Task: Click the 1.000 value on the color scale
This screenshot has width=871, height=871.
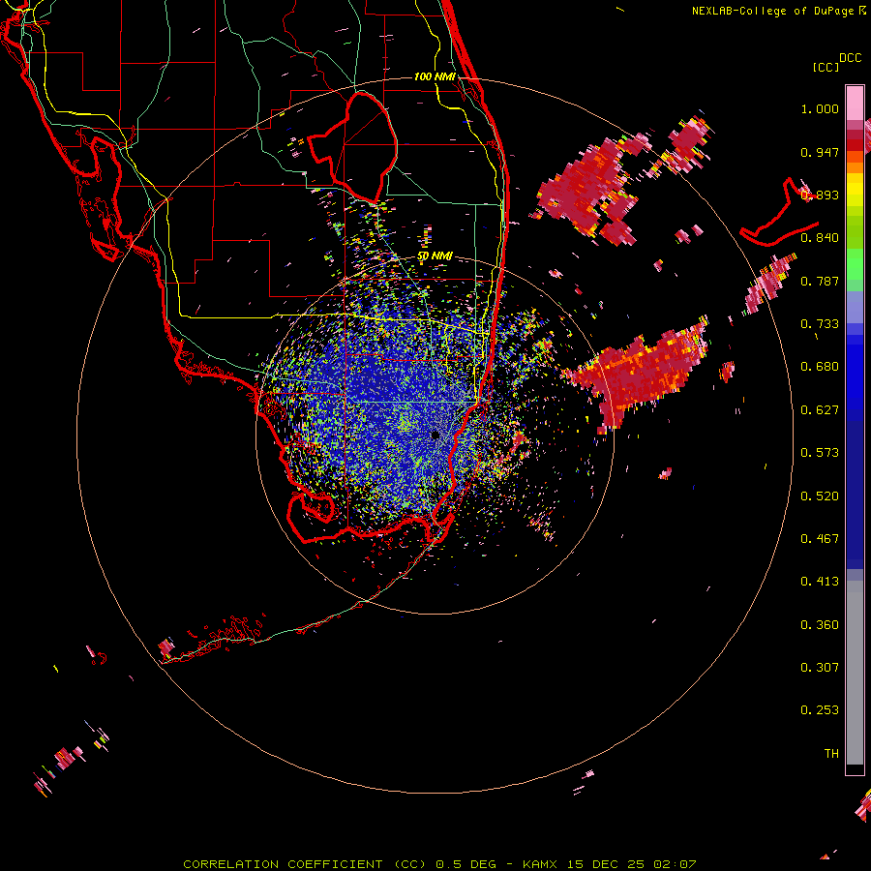Action: pos(820,108)
